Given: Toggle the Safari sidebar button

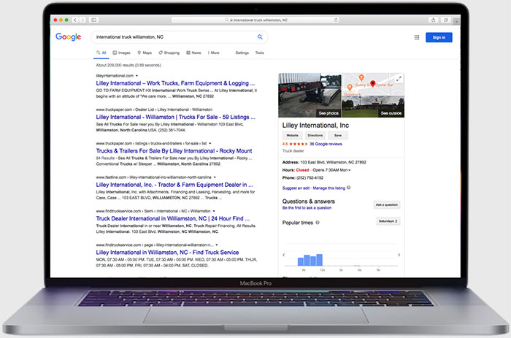Looking at the screenshot, I should (x=94, y=20).
